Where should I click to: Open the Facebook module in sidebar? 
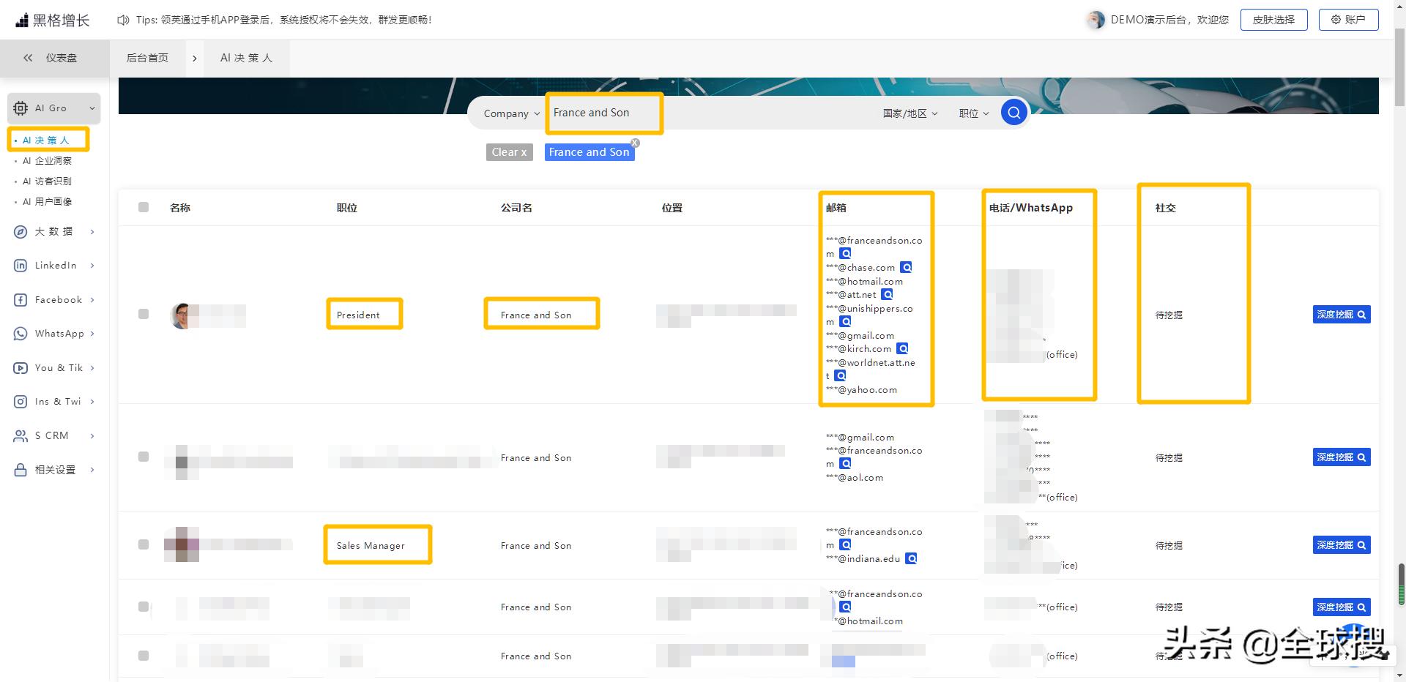59,299
